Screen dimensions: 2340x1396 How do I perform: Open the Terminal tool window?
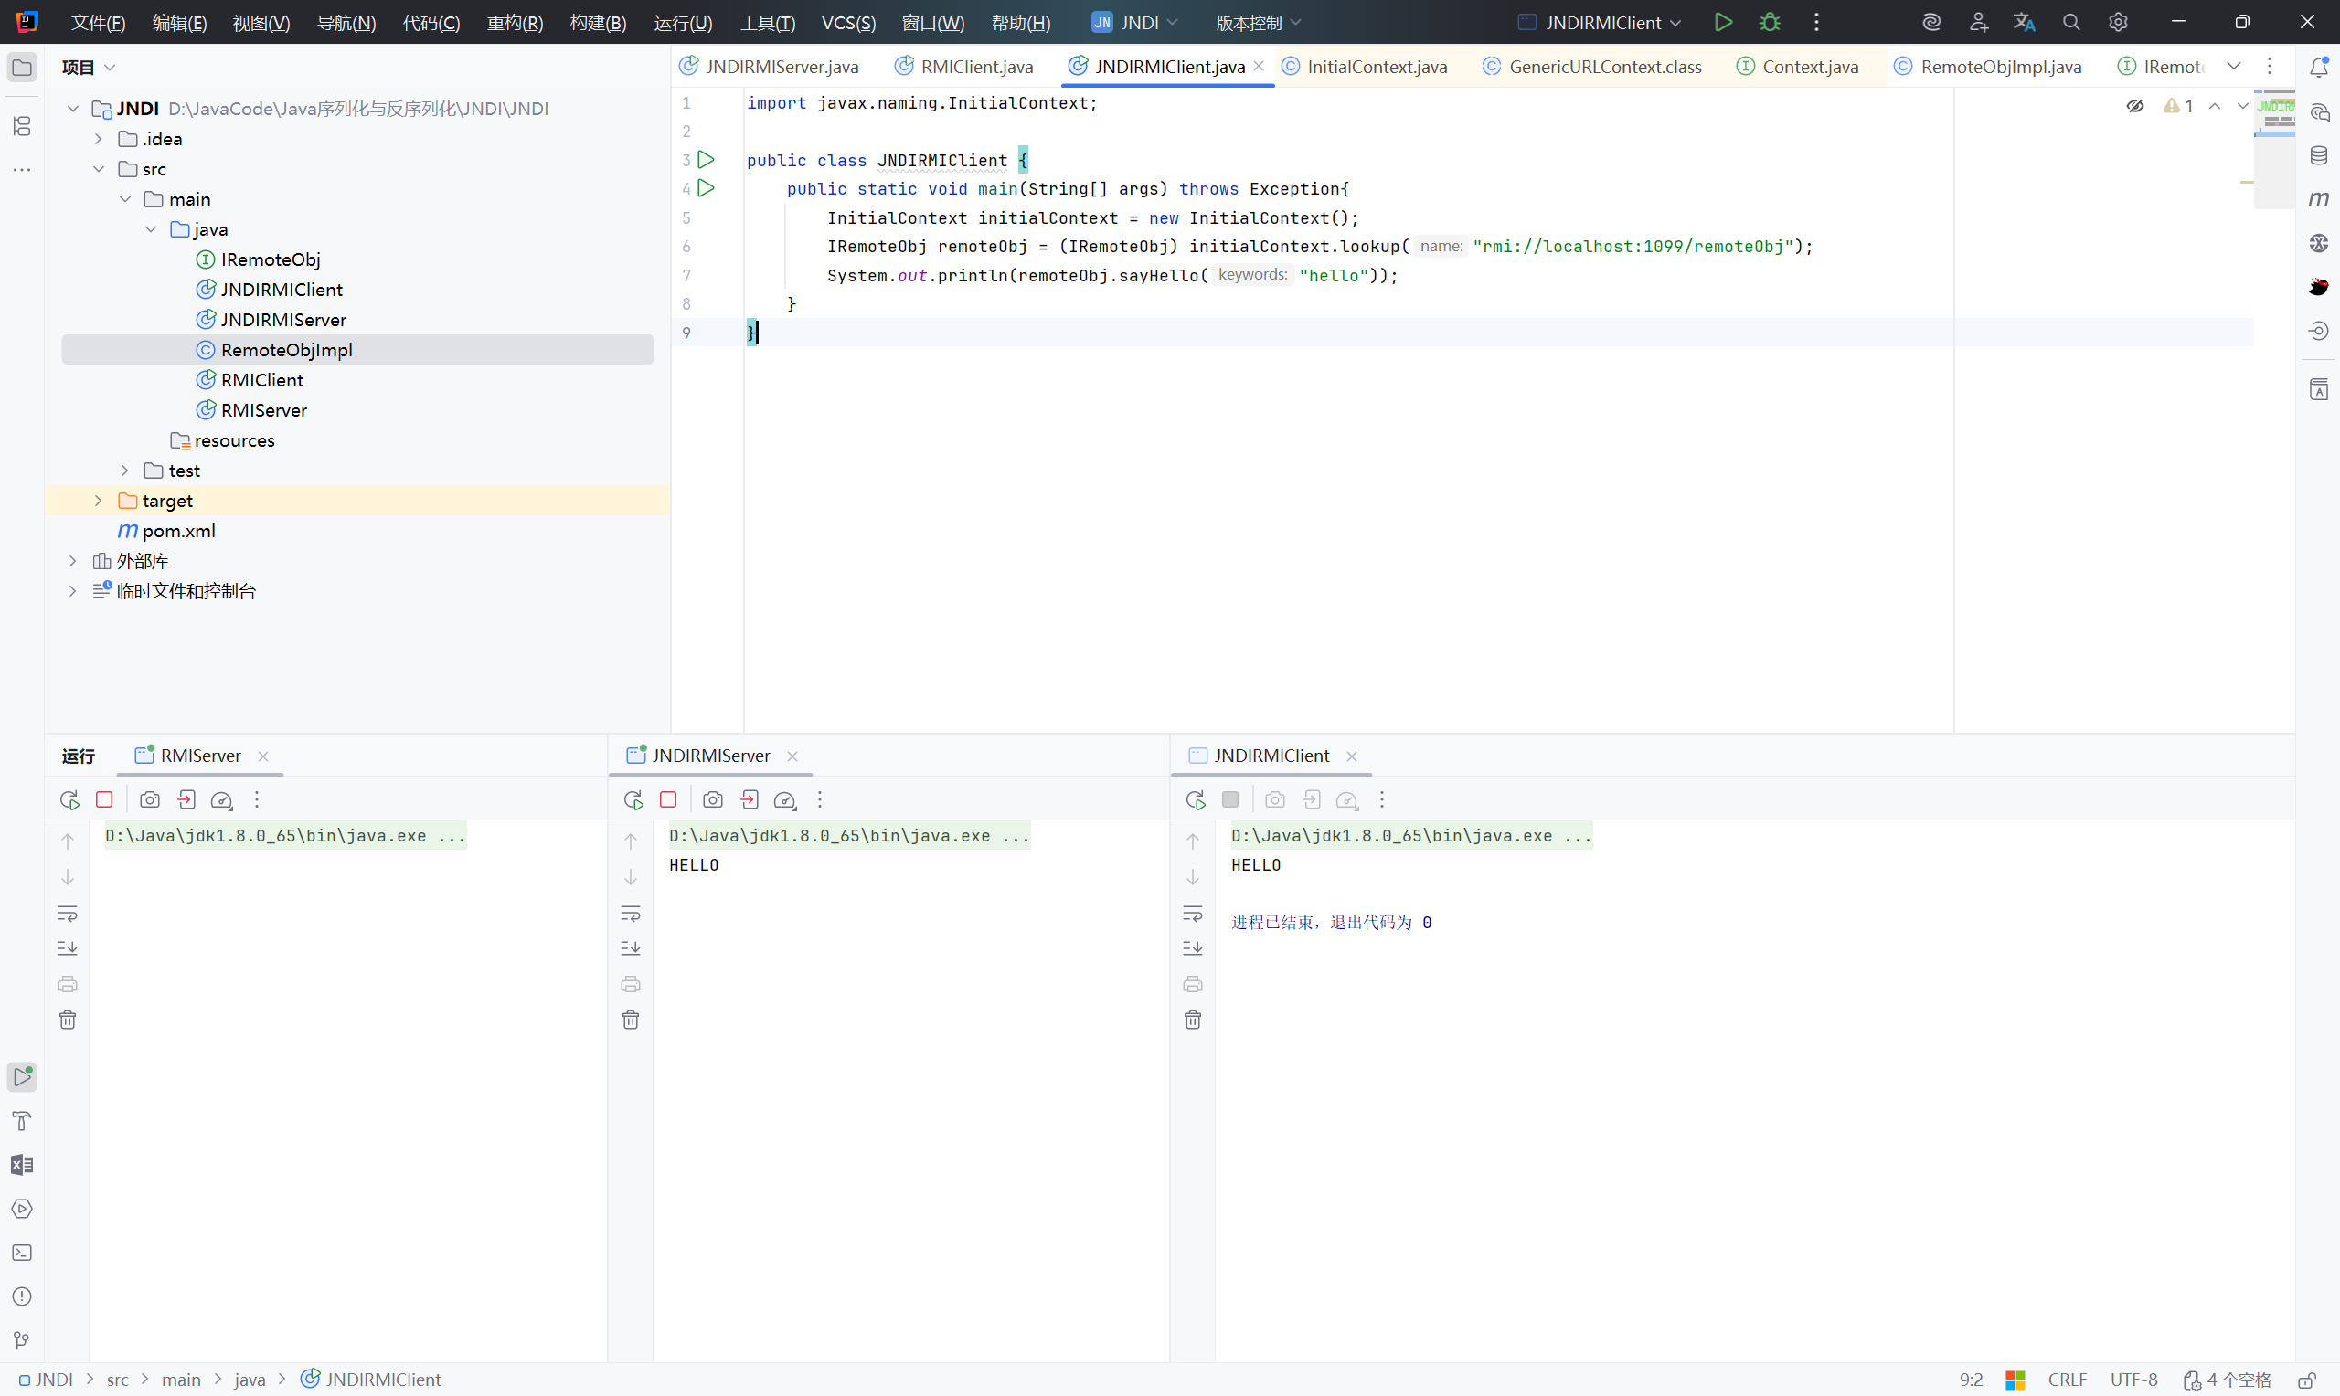click(22, 1252)
